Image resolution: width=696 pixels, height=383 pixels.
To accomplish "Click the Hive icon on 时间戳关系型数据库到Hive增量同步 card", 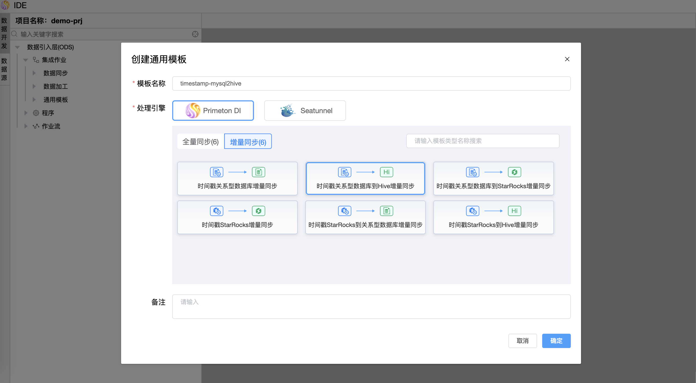I will point(386,172).
